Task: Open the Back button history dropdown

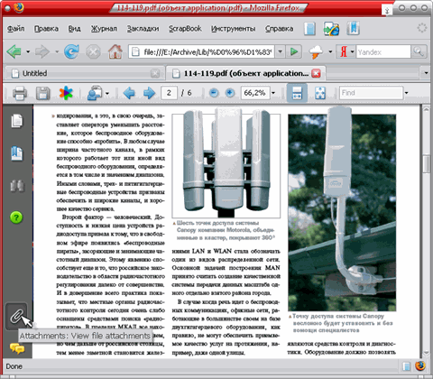Action: pyautogui.click(x=28, y=51)
